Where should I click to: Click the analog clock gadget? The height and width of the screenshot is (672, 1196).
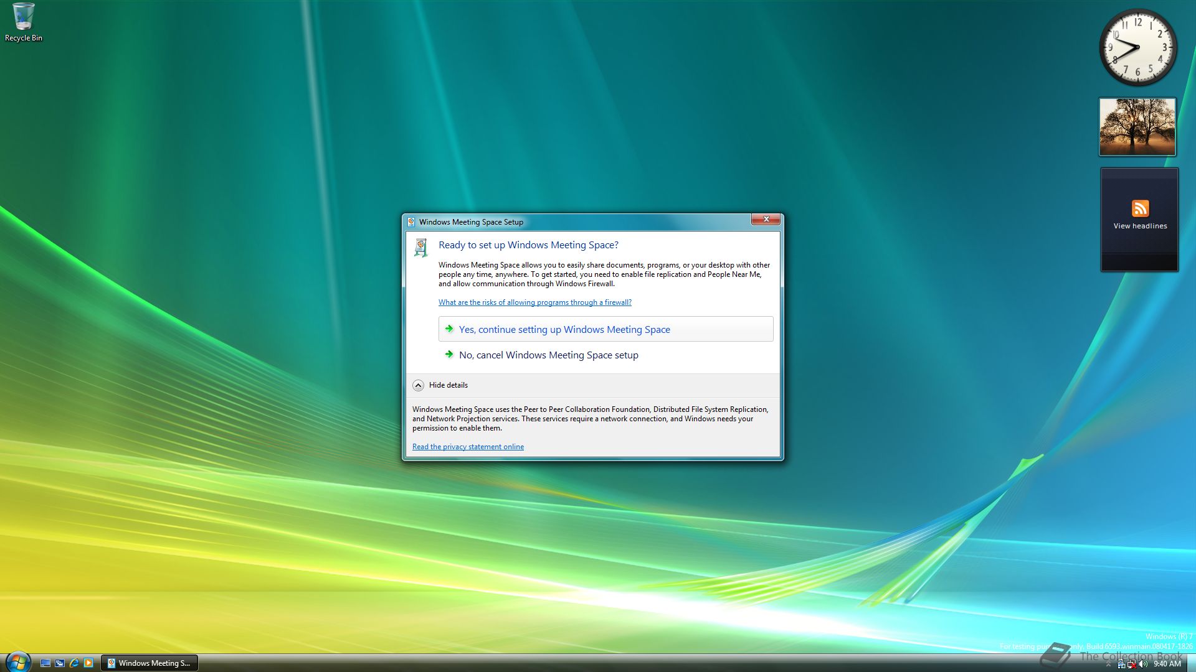[1137, 47]
